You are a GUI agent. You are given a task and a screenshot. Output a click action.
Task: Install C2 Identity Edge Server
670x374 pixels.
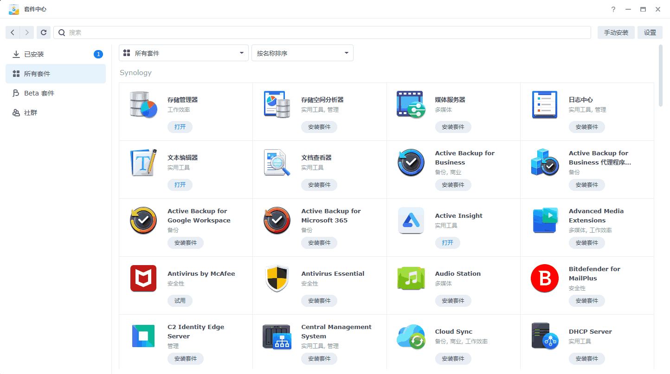tap(186, 359)
